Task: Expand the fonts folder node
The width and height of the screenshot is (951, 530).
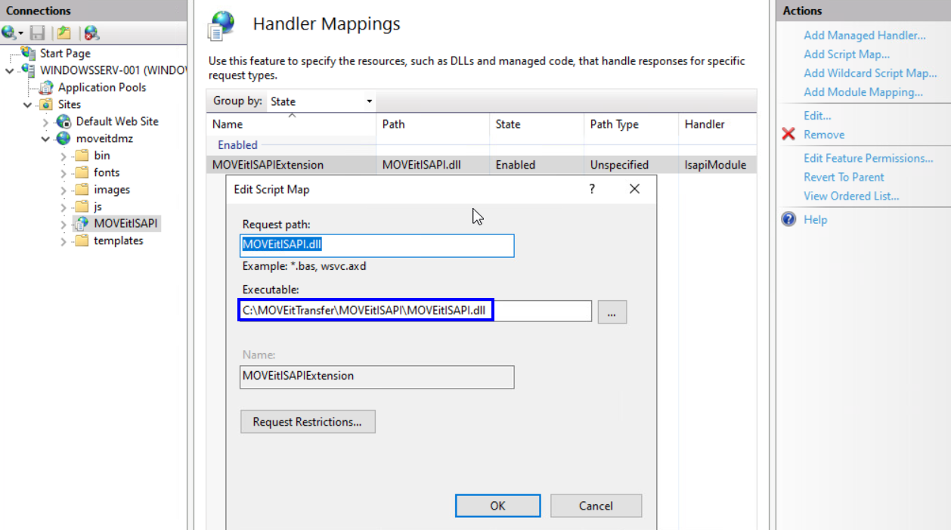Action: pos(64,173)
